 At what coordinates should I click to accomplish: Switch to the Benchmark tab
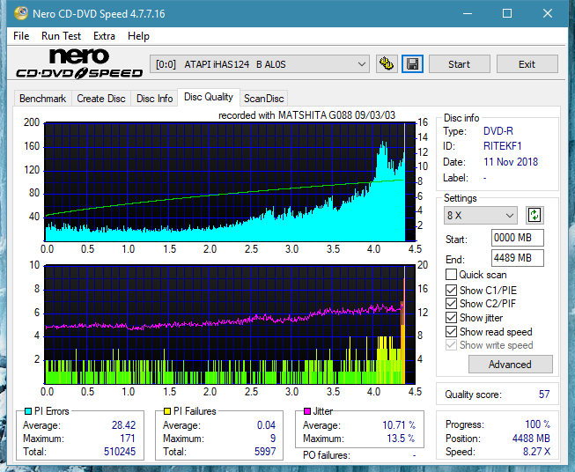43,99
